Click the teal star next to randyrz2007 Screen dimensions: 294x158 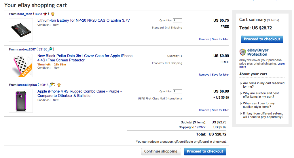[51, 49]
